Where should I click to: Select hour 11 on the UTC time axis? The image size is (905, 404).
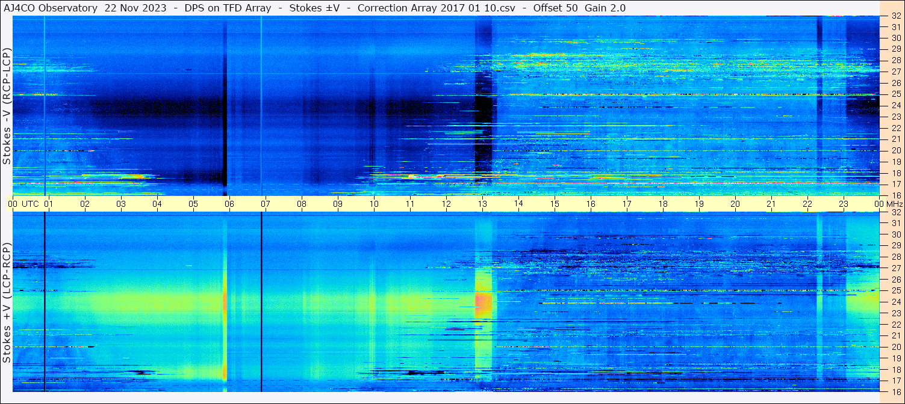pos(410,204)
